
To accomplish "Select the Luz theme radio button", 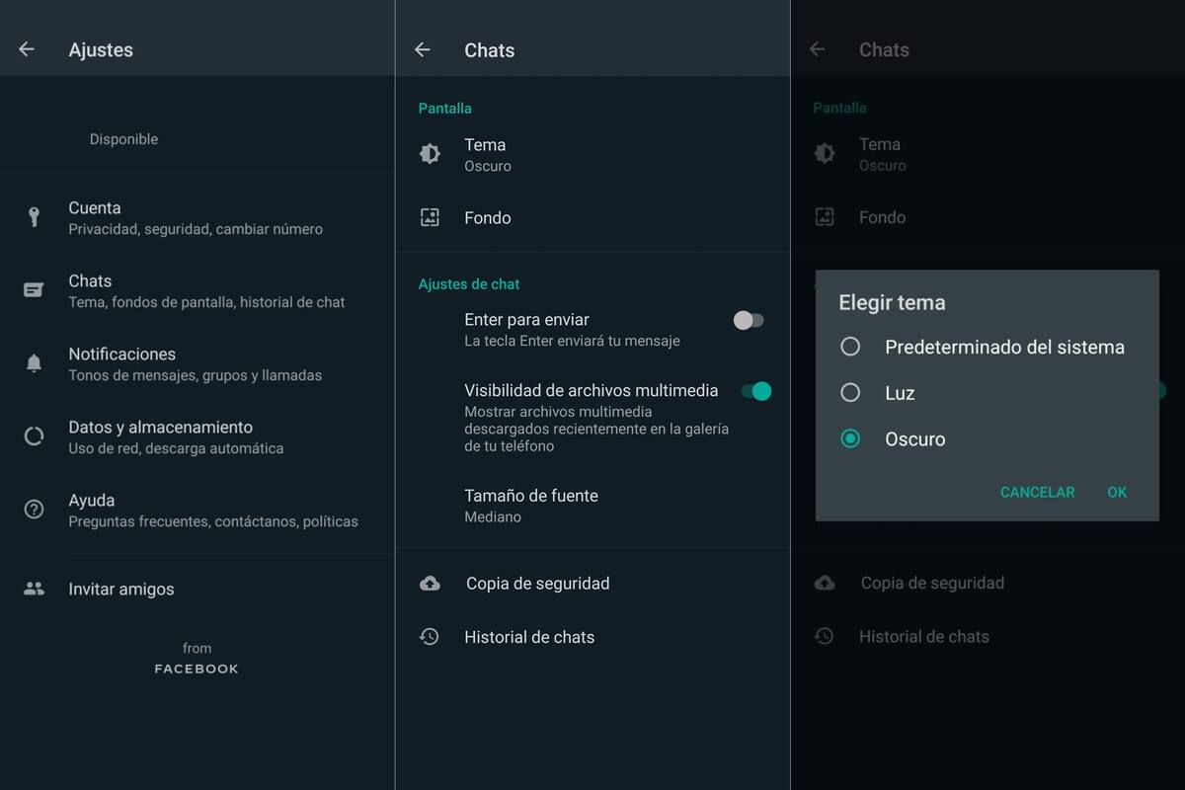I will point(850,393).
